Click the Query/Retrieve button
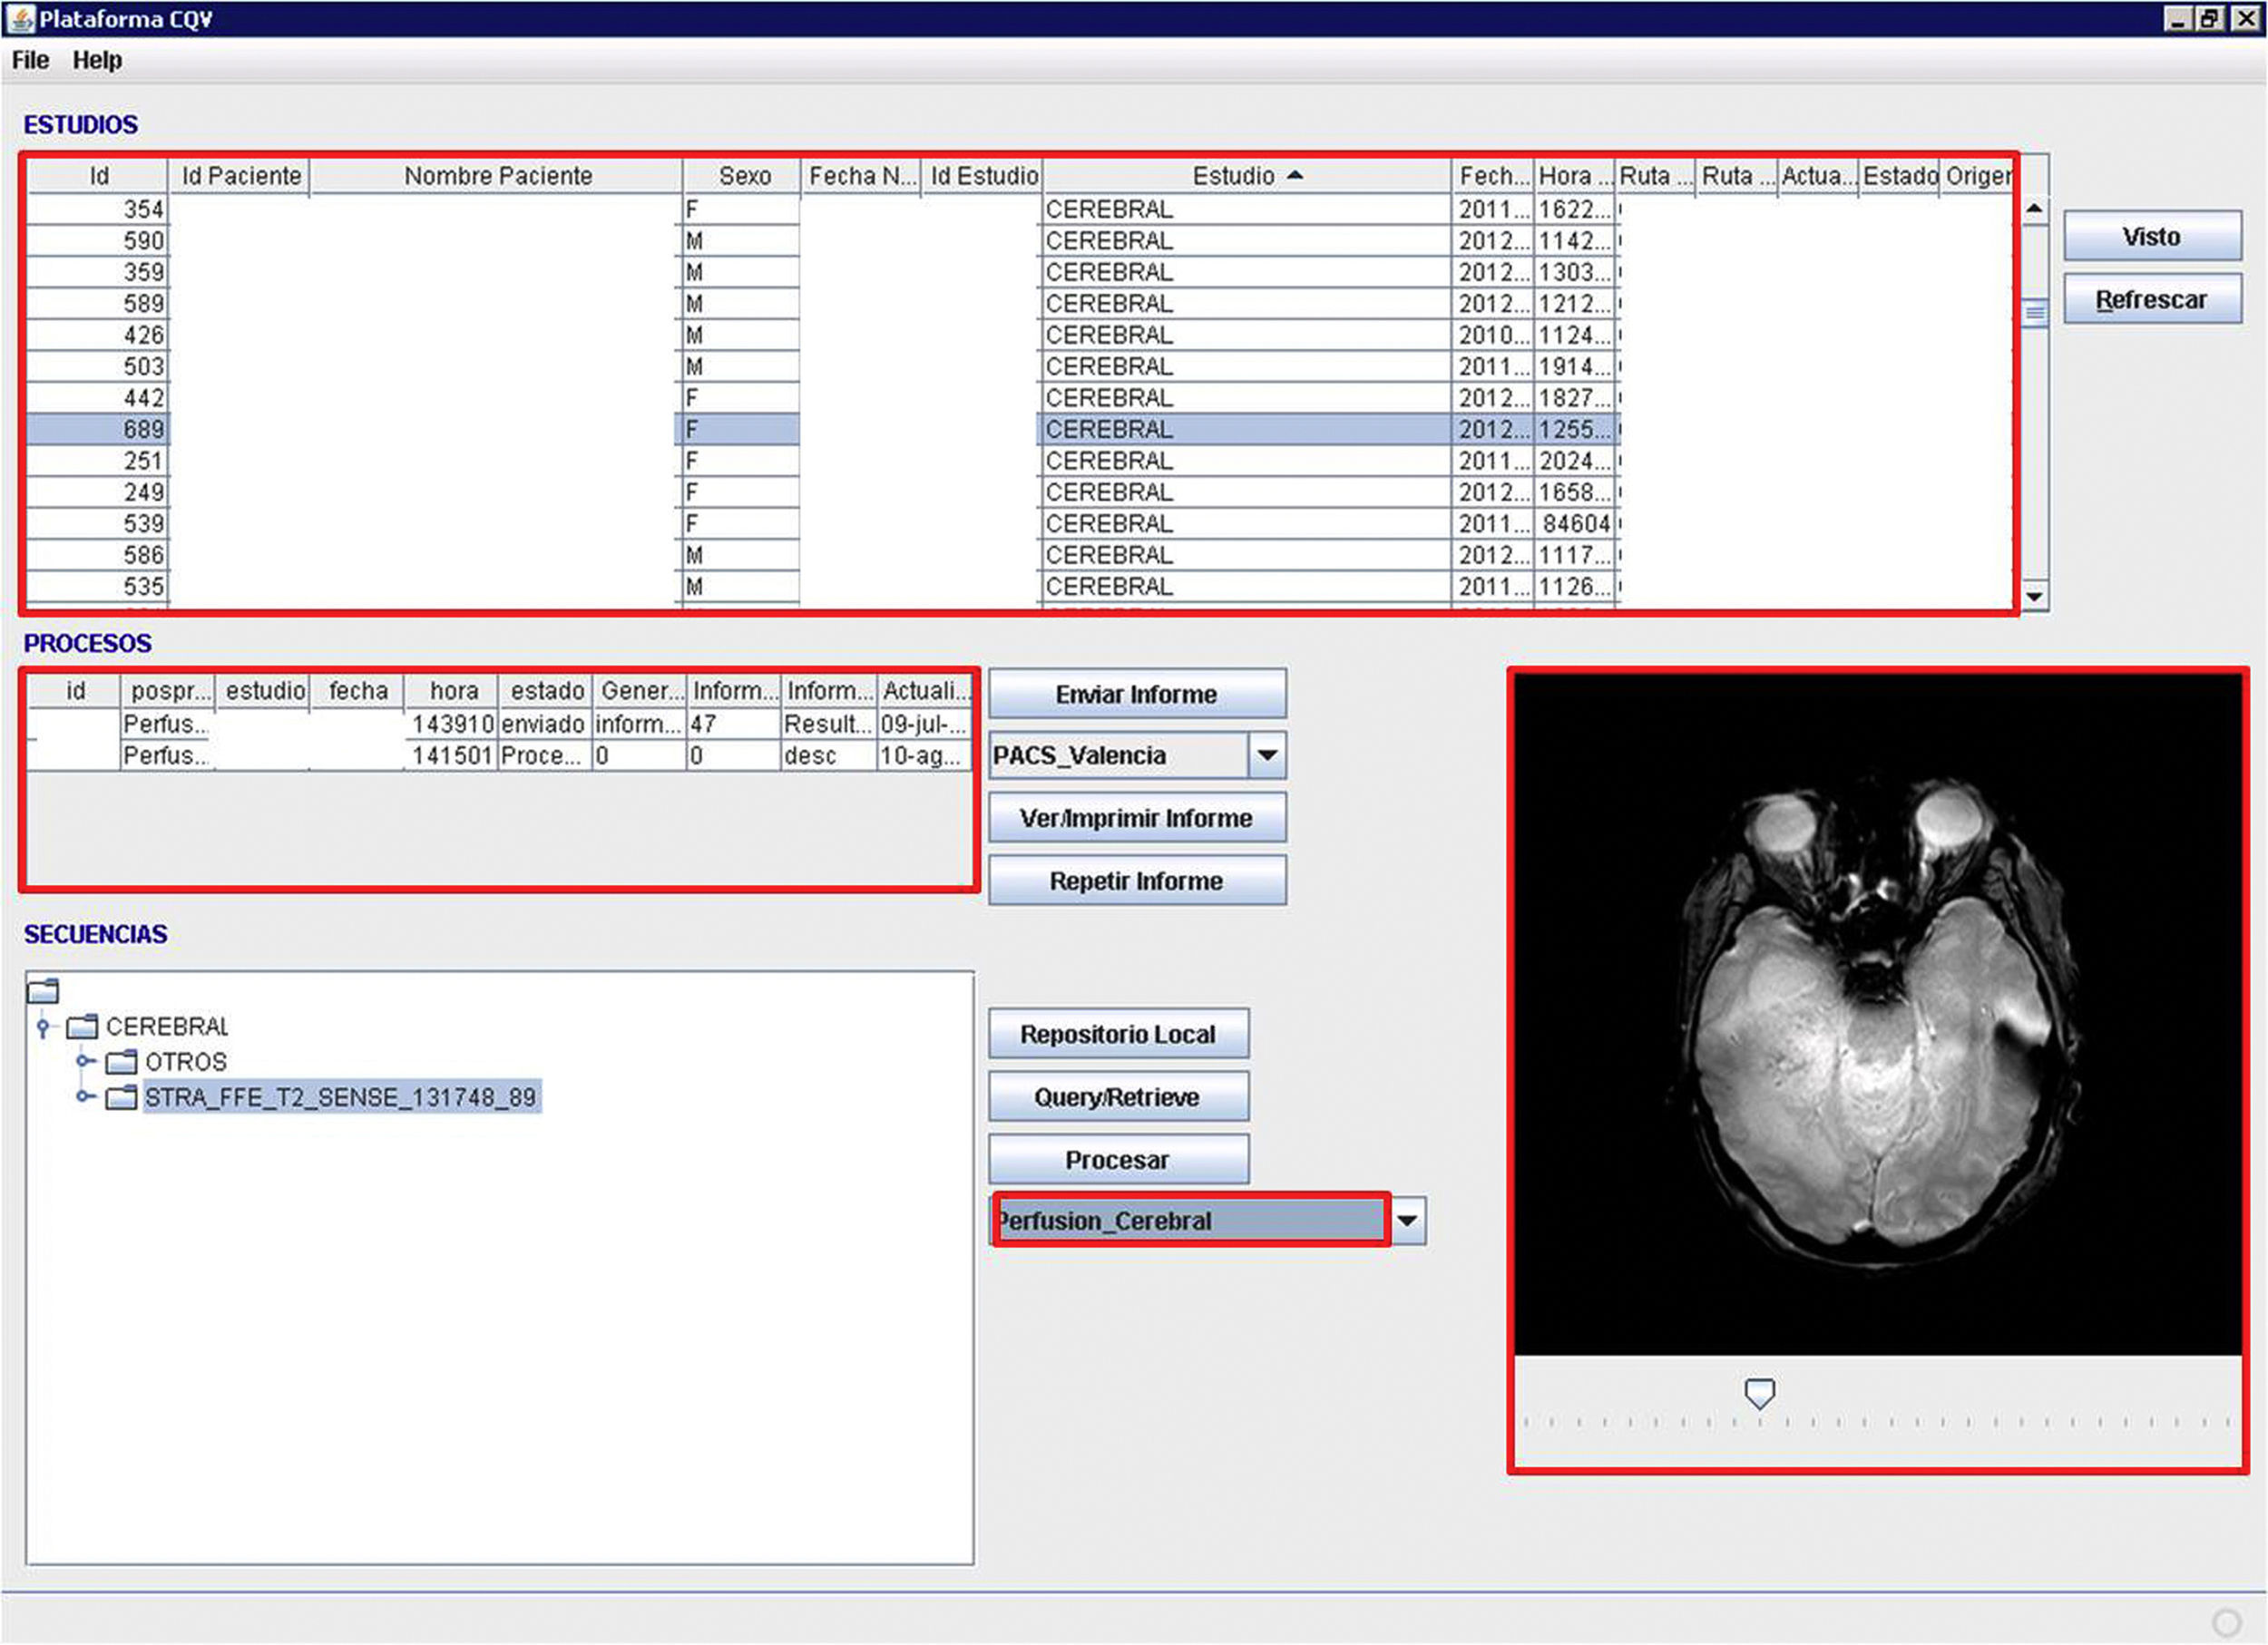Image resolution: width=2268 pixels, height=1645 pixels. click(1117, 1097)
